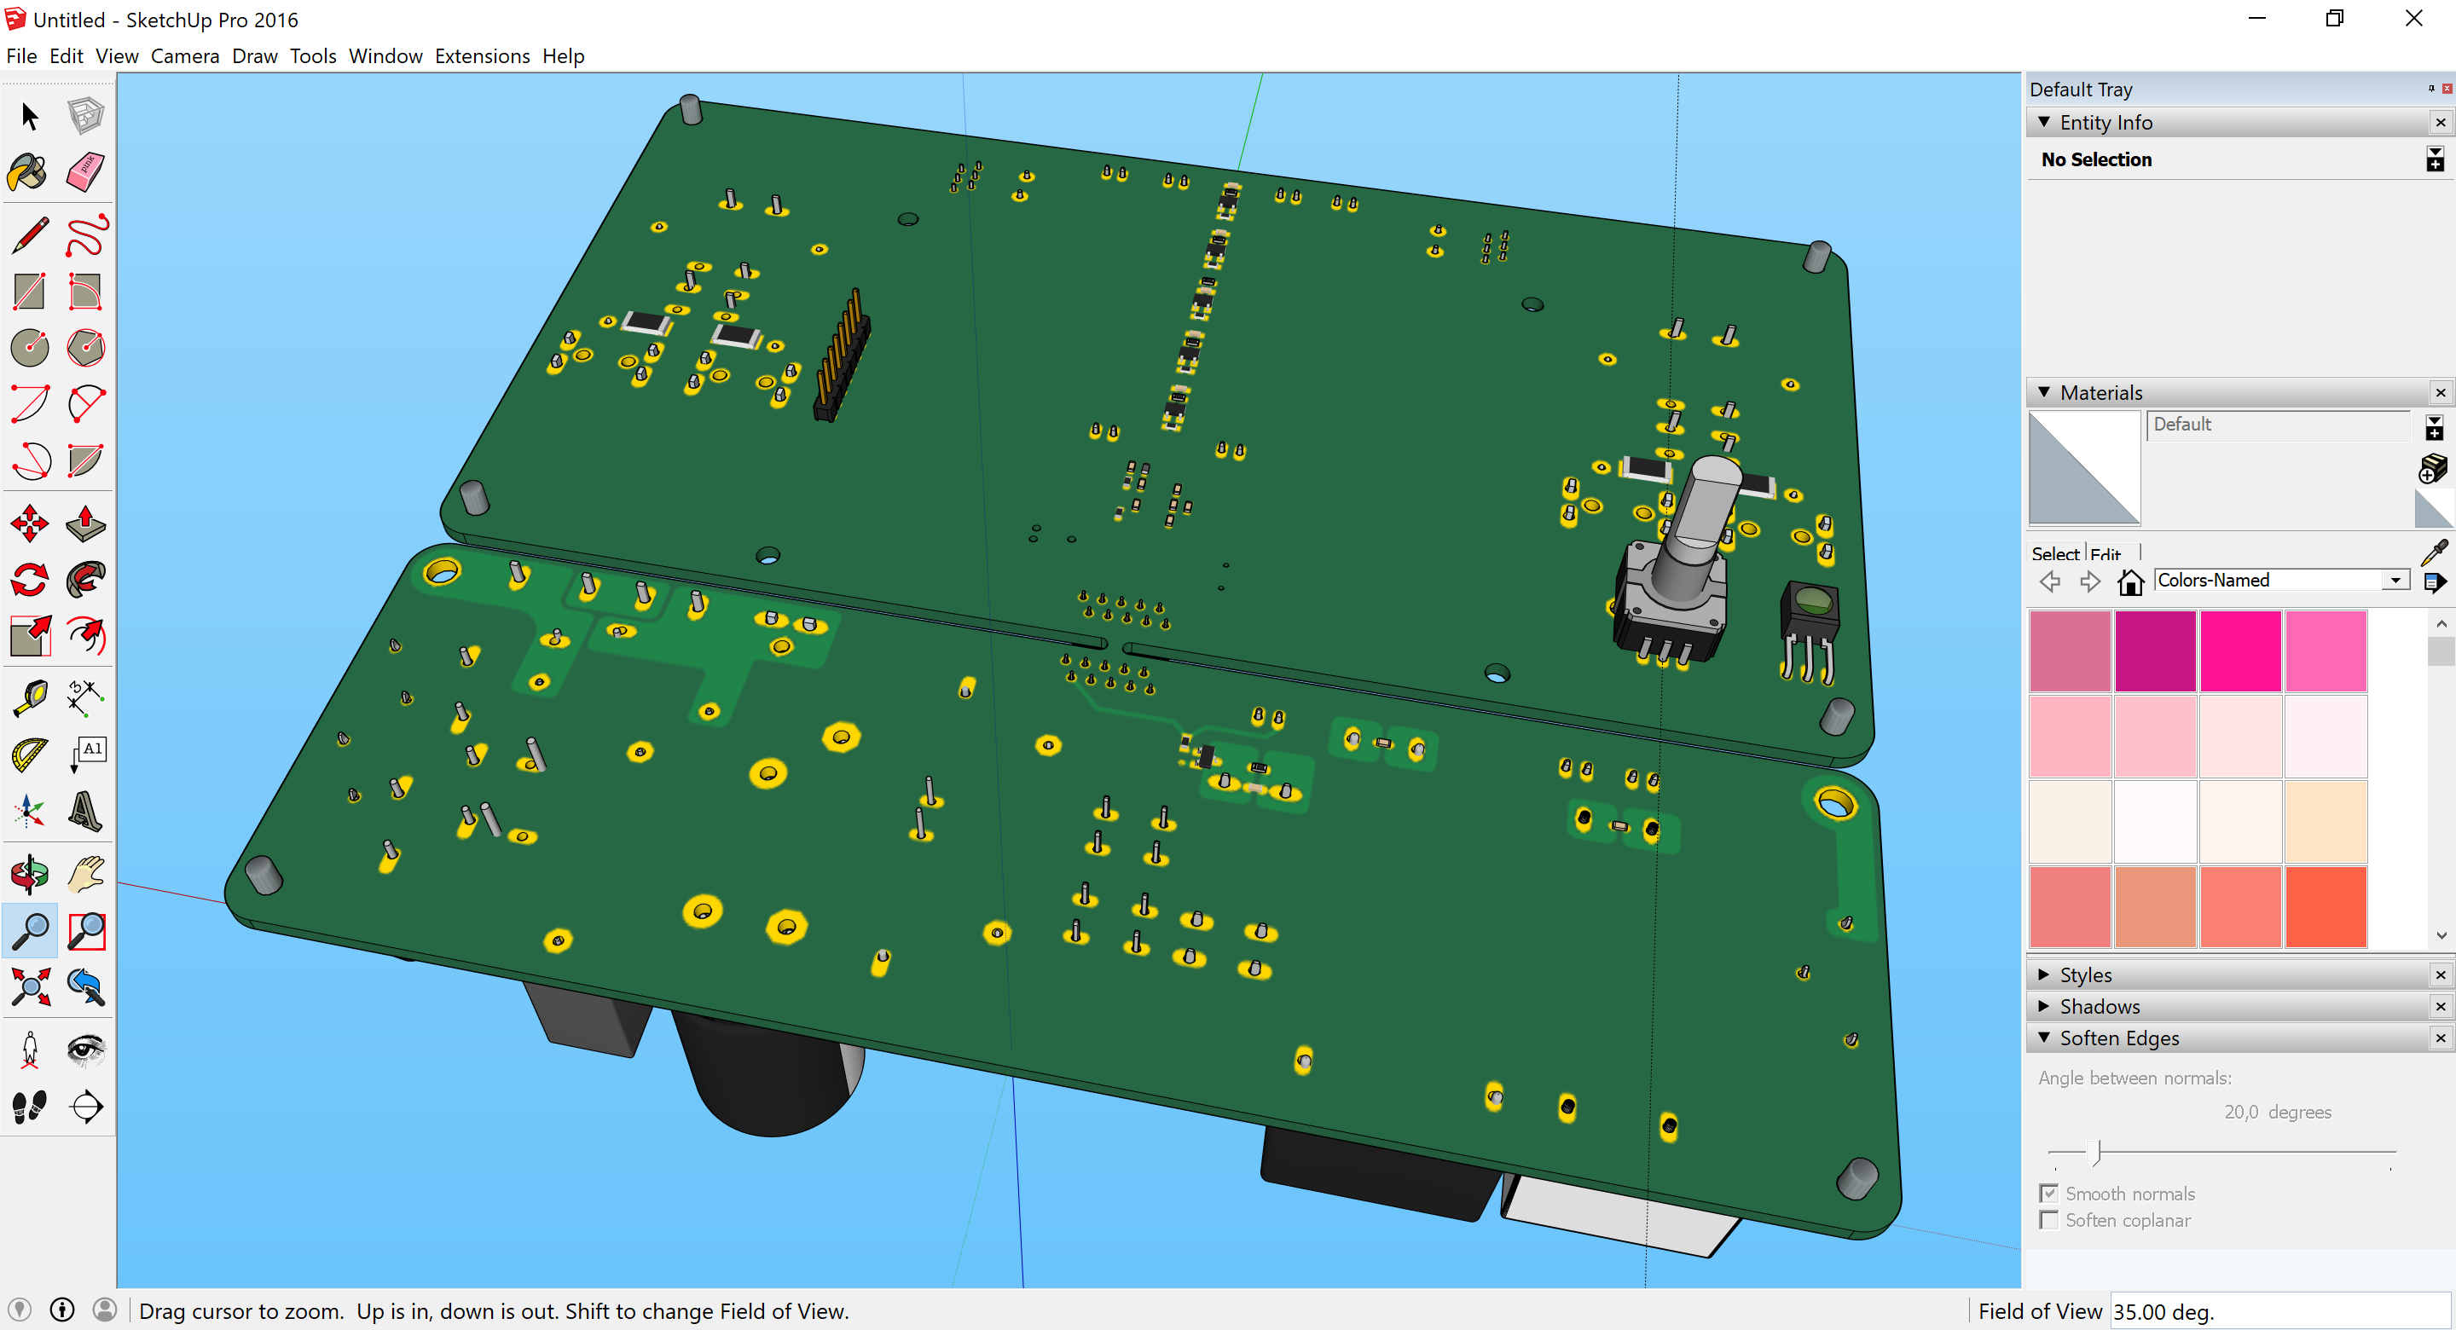Click the materials list scroll down arrow
Screen dimensions: 2456x1330
(2441, 935)
